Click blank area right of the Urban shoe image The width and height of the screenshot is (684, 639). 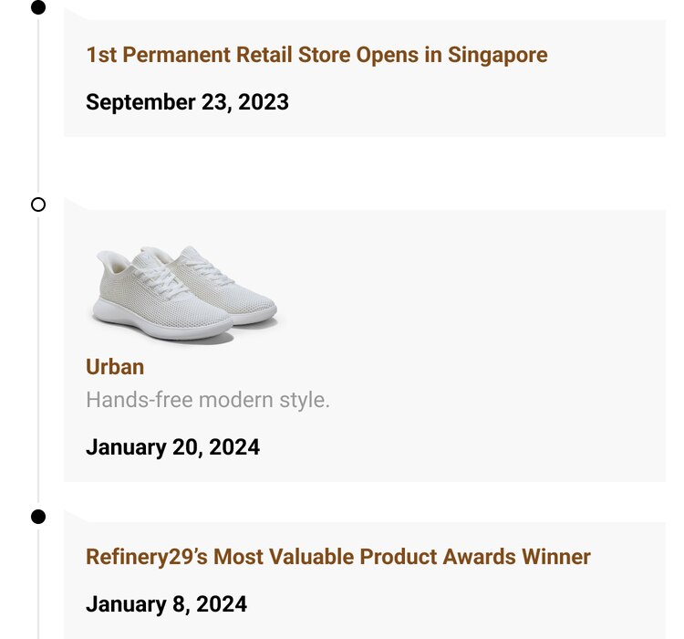474,292
